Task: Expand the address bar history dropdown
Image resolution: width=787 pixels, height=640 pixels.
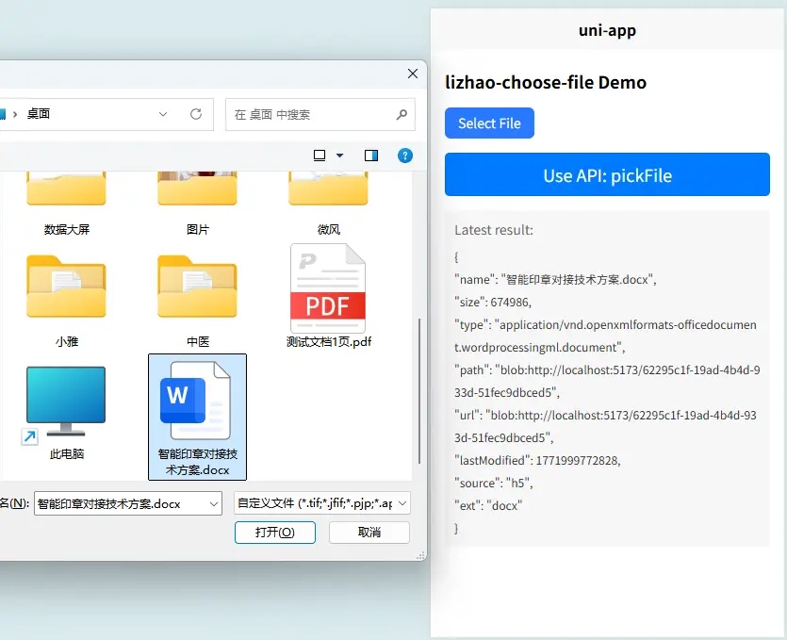Action: pyautogui.click(x=163, y=114)
